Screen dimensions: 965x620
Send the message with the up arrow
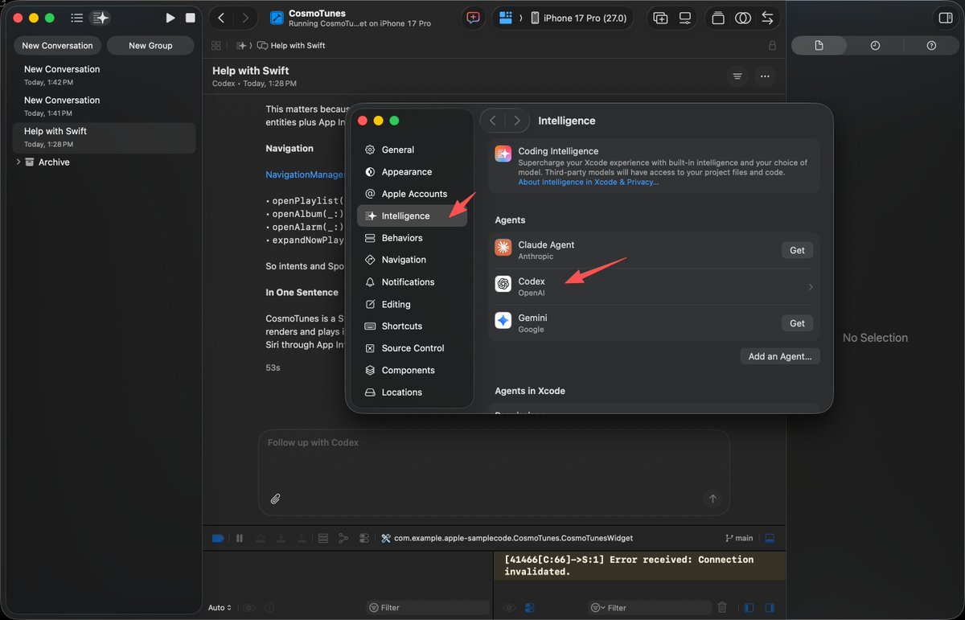[x=712, y=499]
